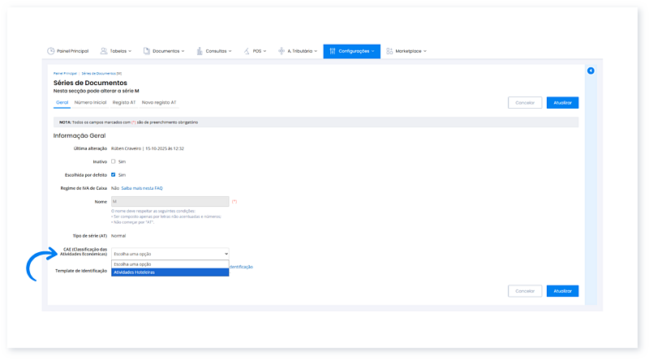Click the A. Tributária icon
Screen dimensions: 649x360
(x=280, y=51)
